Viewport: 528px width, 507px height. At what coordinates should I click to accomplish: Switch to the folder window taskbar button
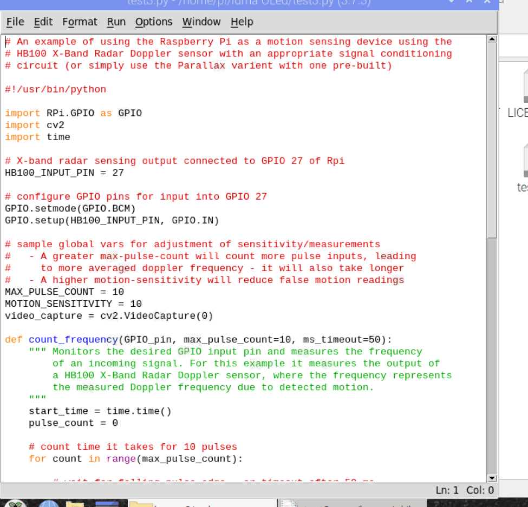pos(179,504)
